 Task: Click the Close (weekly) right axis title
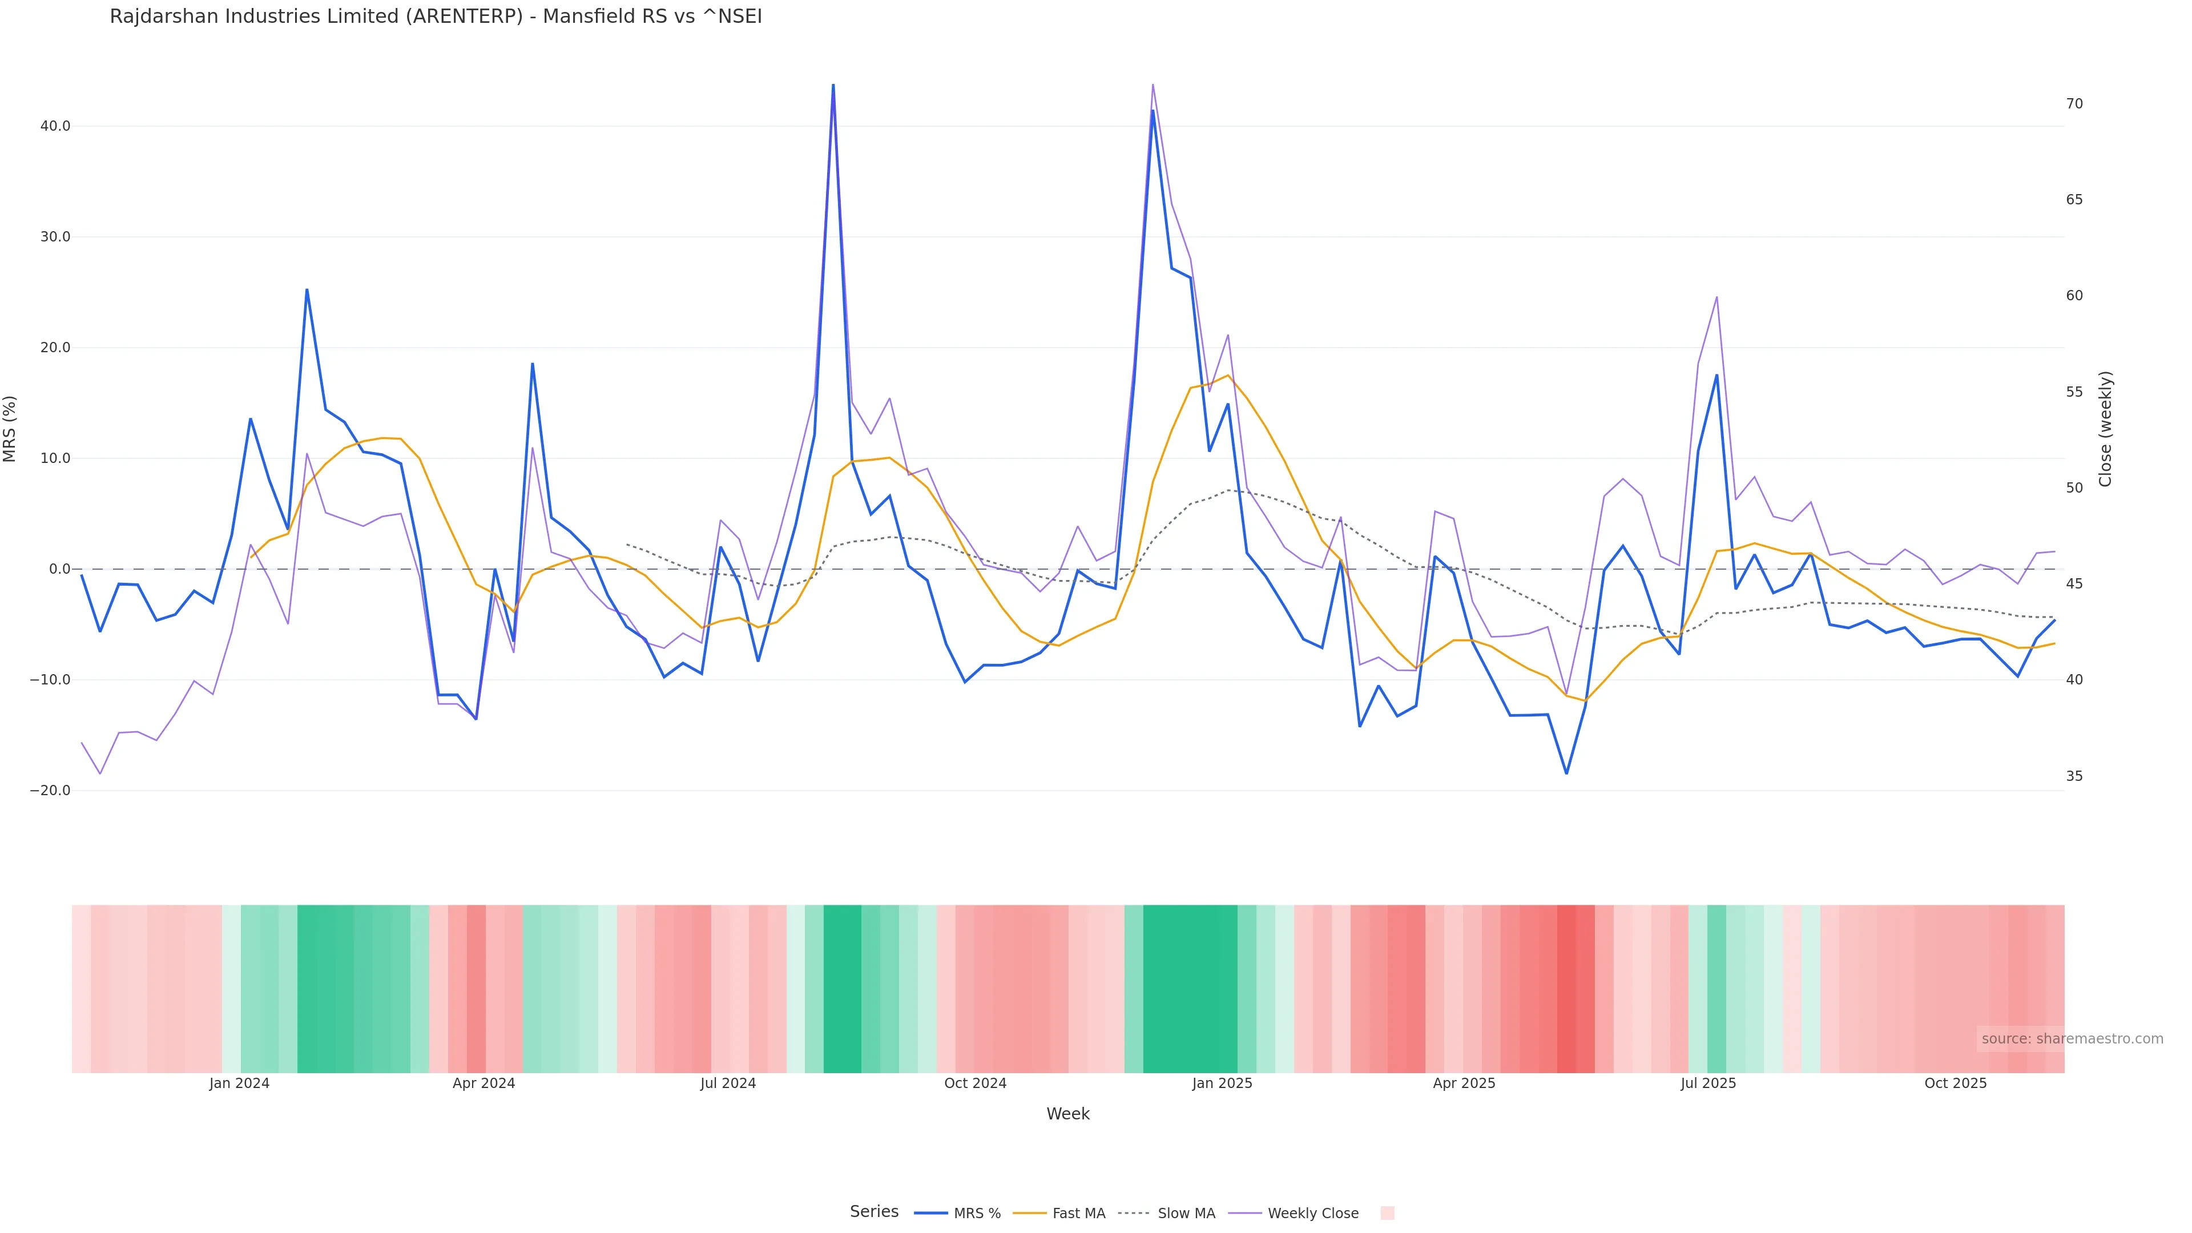pos(2105,429)
